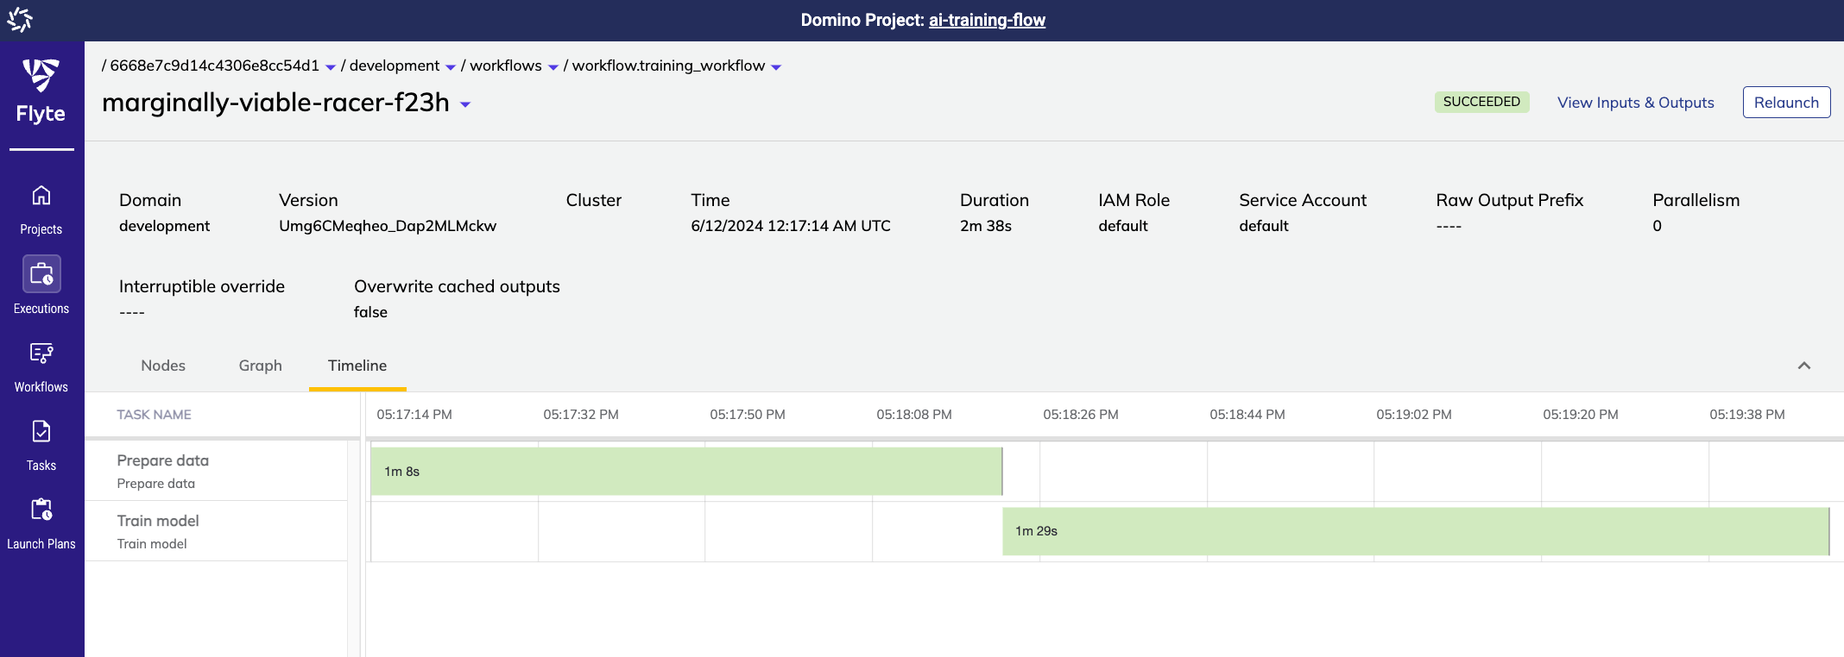Click the version value Umg6CMeqheo_Dap2MLMckw
This screenshot has height=657, width=1844.
click(x=388, y=226)
